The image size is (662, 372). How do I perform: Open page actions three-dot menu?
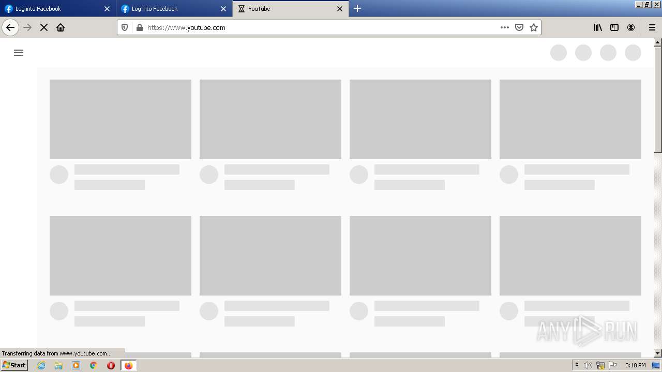[505, 27]
